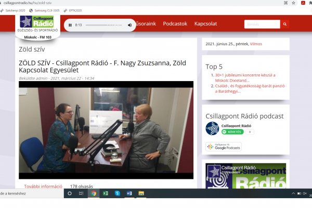The width and height of the screenshot is (312, 208).
Task: Play the studio interview video
Action: pos(106,130)
